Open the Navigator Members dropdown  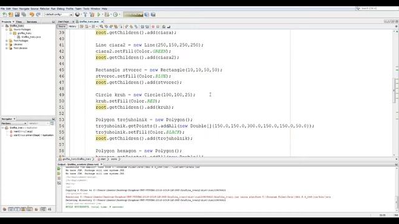[x=14, y=123]
